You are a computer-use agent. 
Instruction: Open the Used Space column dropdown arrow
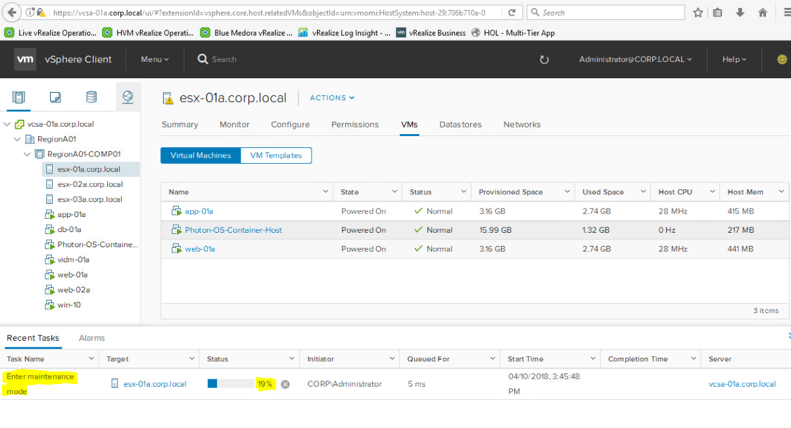(x=643, y=192)
